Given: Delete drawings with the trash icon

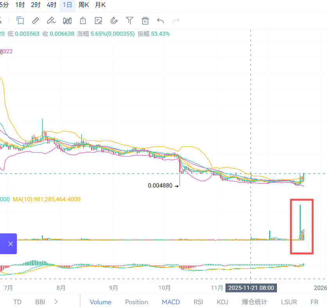Looking at the screenshot, I should tap(145, 20).
